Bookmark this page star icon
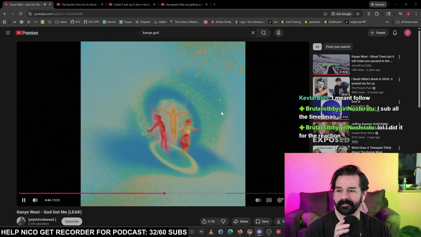Viewport: 421px width, 237px height. coord(358,14)
